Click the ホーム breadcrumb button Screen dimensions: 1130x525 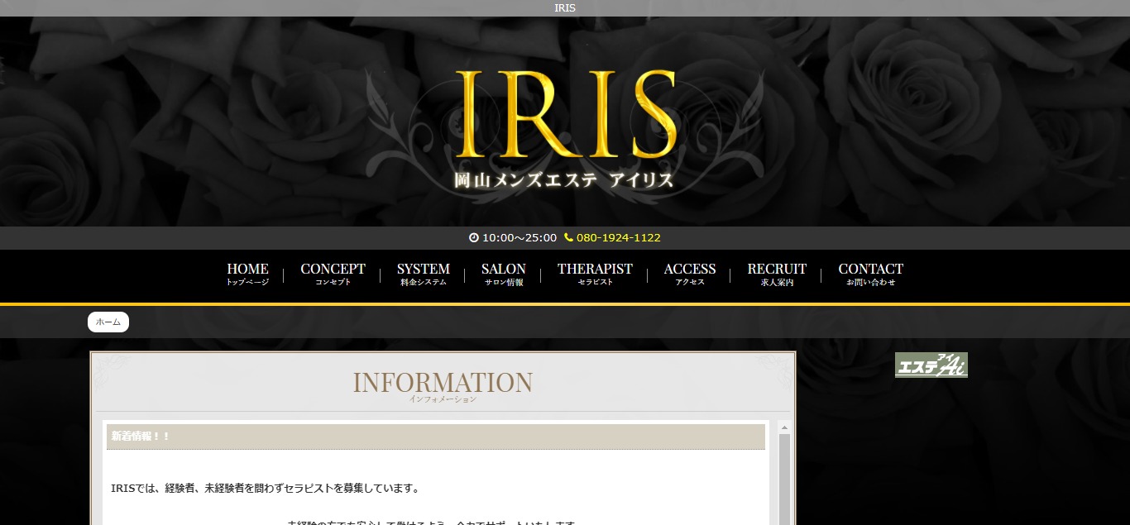[x=108, y=322]
